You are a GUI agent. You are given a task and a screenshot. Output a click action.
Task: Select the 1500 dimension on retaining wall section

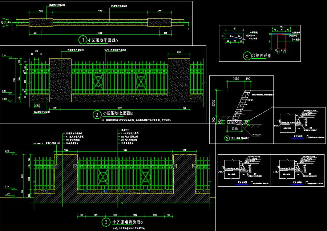[x=235, y=79]
